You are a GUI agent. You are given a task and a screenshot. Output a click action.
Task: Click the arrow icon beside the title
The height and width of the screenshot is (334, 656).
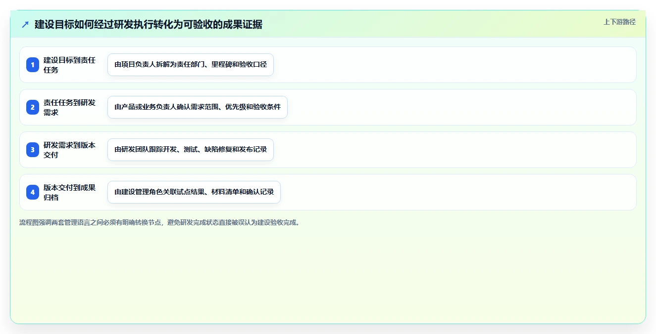[25, 25]
